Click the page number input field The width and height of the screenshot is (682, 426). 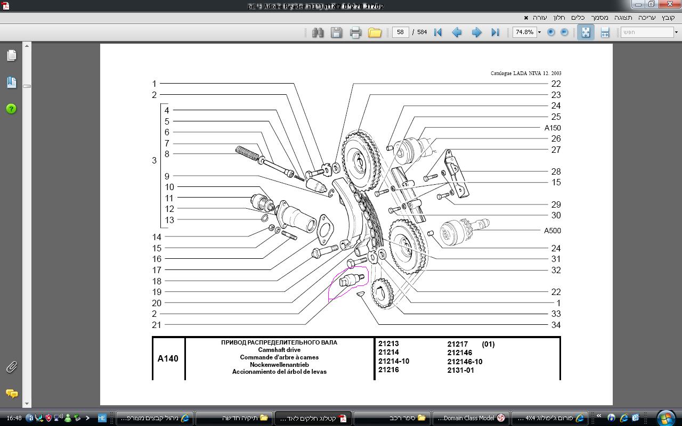(400, 32)
